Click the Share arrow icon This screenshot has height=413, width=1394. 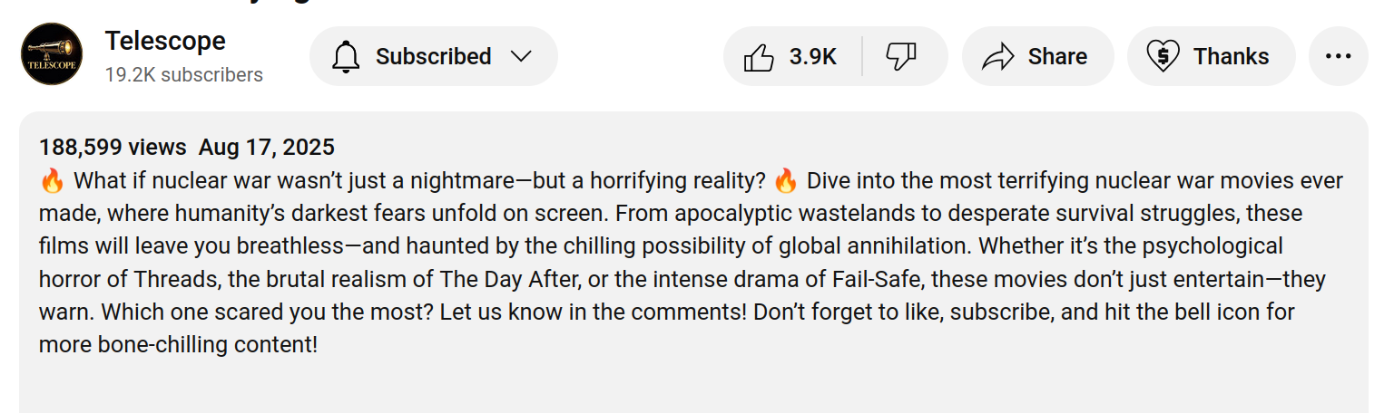pos(997,57)
